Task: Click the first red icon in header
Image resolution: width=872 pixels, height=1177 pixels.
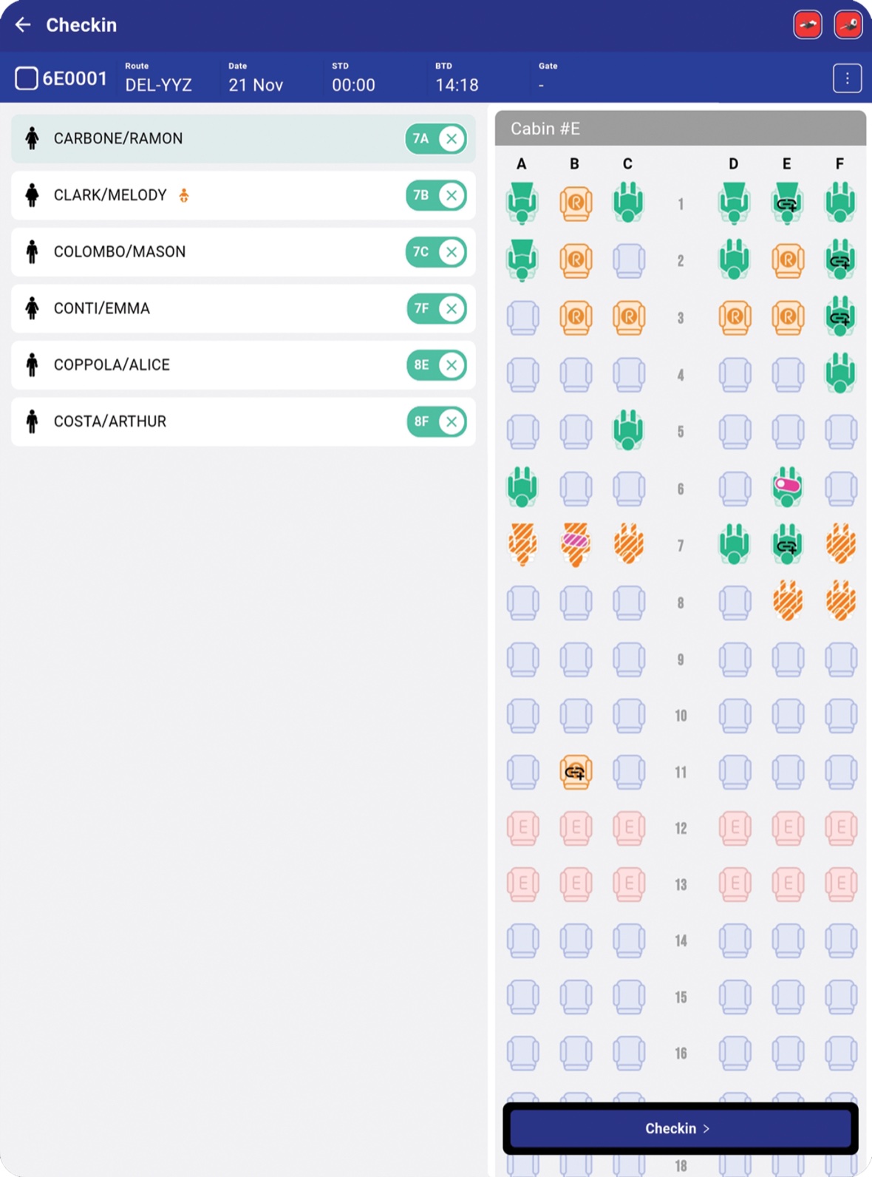Action: click(808, 25)
